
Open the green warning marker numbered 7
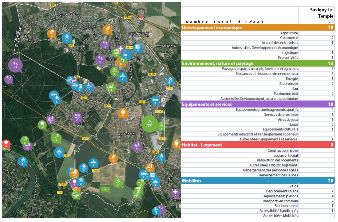pyautogui.click(x=118, y=182)
